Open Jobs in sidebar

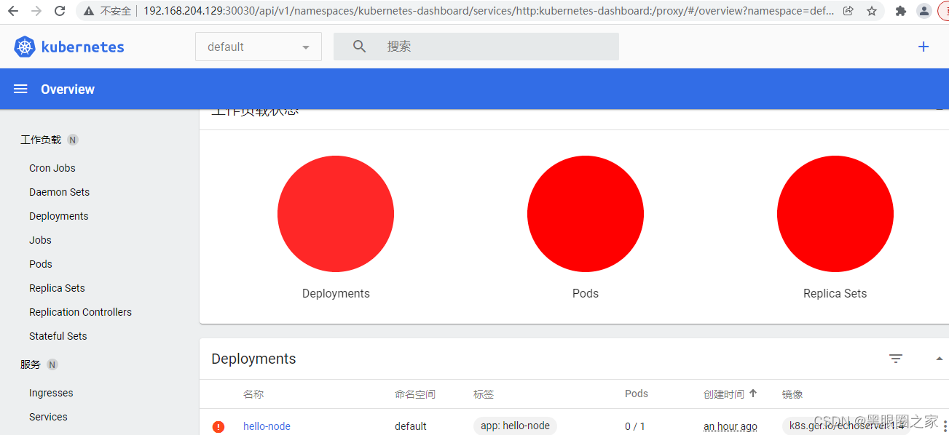point(40,240)
